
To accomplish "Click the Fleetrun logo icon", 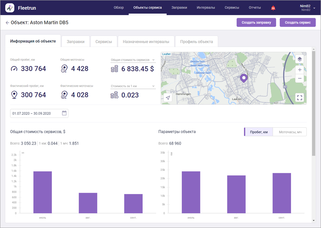I will (10, 8).
